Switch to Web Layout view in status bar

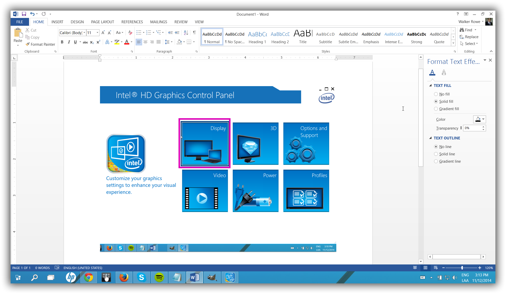pyautogui.click(x=436, y=268)
